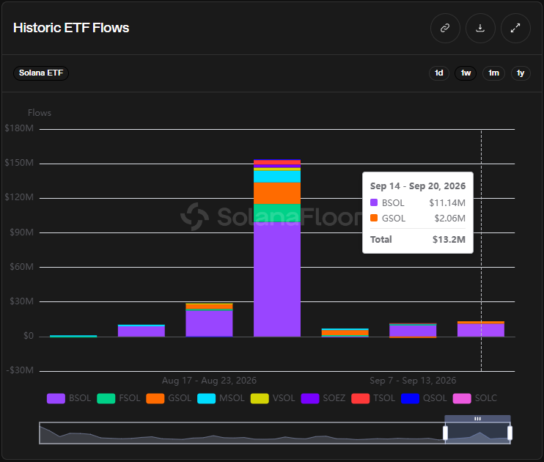
Task: Toggle BSOL series in legend
Action: (x=69, y=398)
